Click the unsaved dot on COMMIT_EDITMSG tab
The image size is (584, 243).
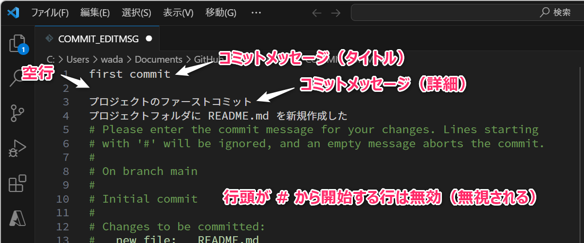tap(149, 38)
